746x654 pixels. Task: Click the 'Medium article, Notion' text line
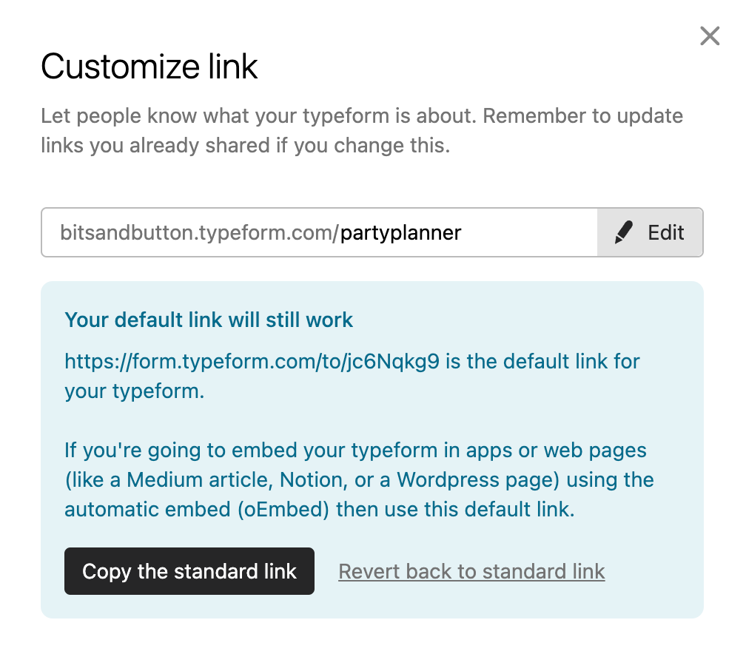coord(359,479)
